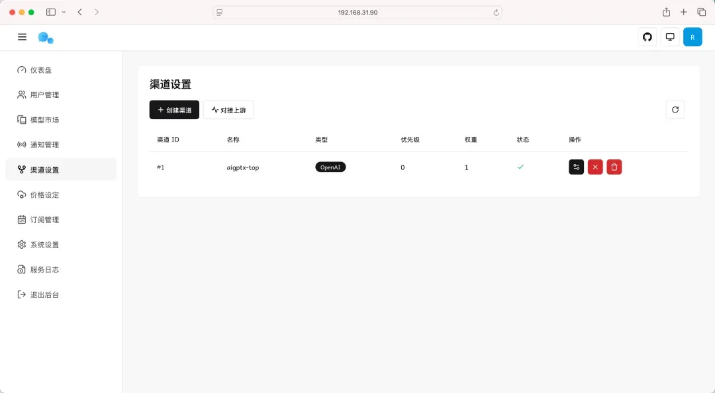This screenshot has height=393, width=715.
Task: Click the red trash delete icon
Action: 614,167
